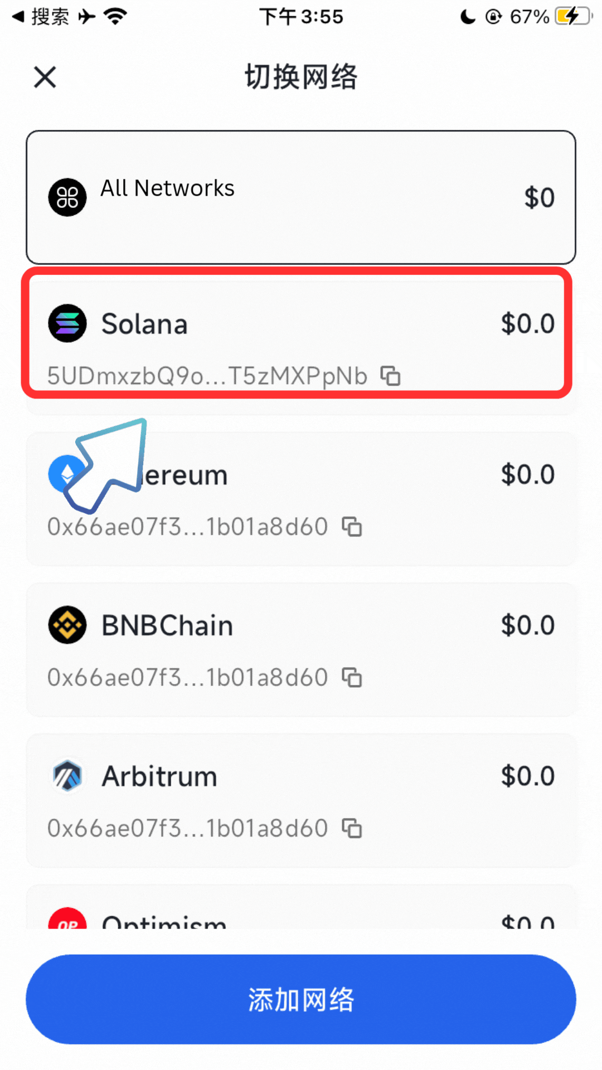Tap the Arbitrum logo icon

pos(67,776)
